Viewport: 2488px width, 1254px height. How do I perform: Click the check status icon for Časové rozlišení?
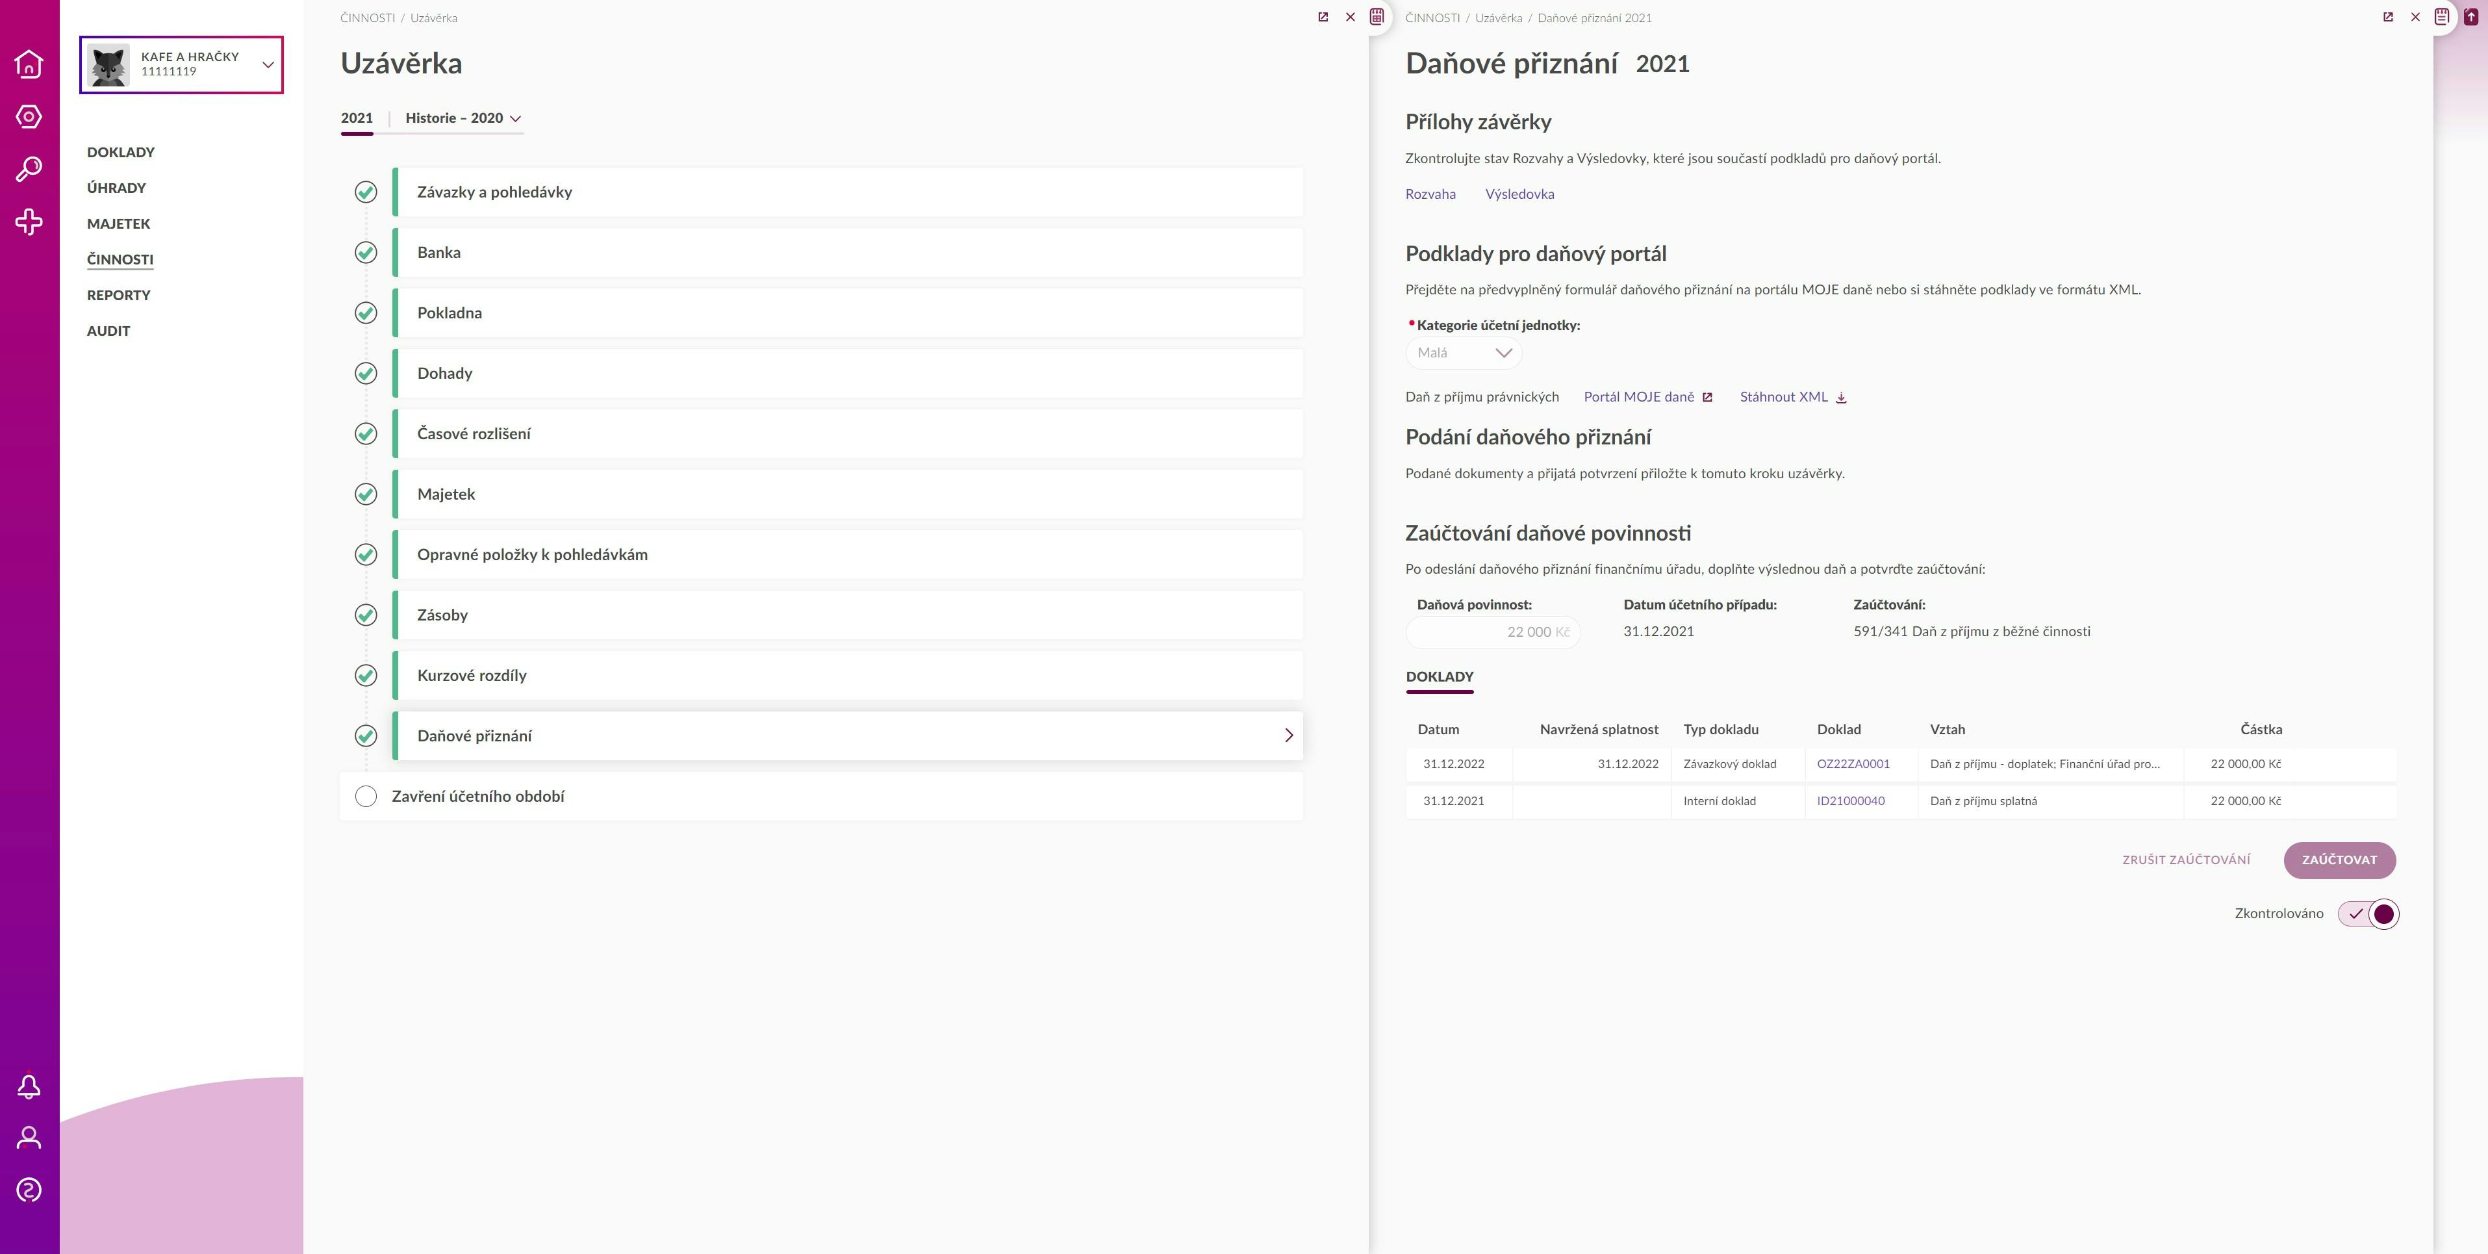pyautogui.click(x=365, y=434)
